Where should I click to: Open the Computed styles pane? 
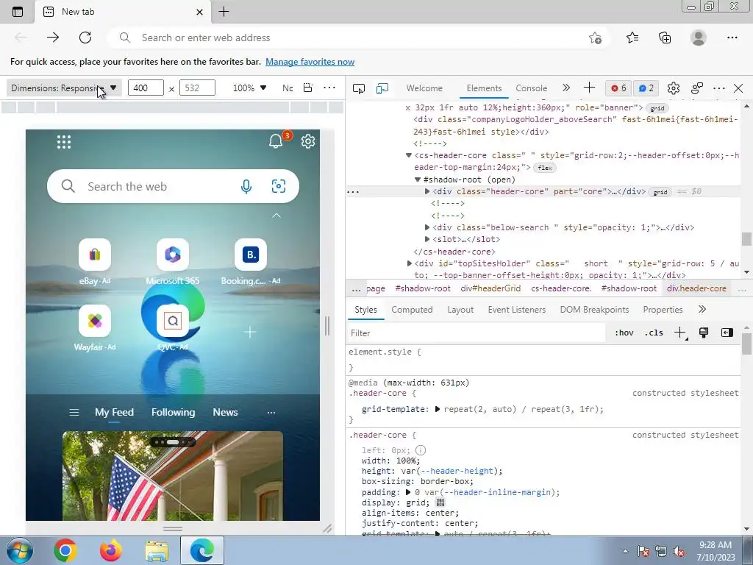click(x=412, y=310)
